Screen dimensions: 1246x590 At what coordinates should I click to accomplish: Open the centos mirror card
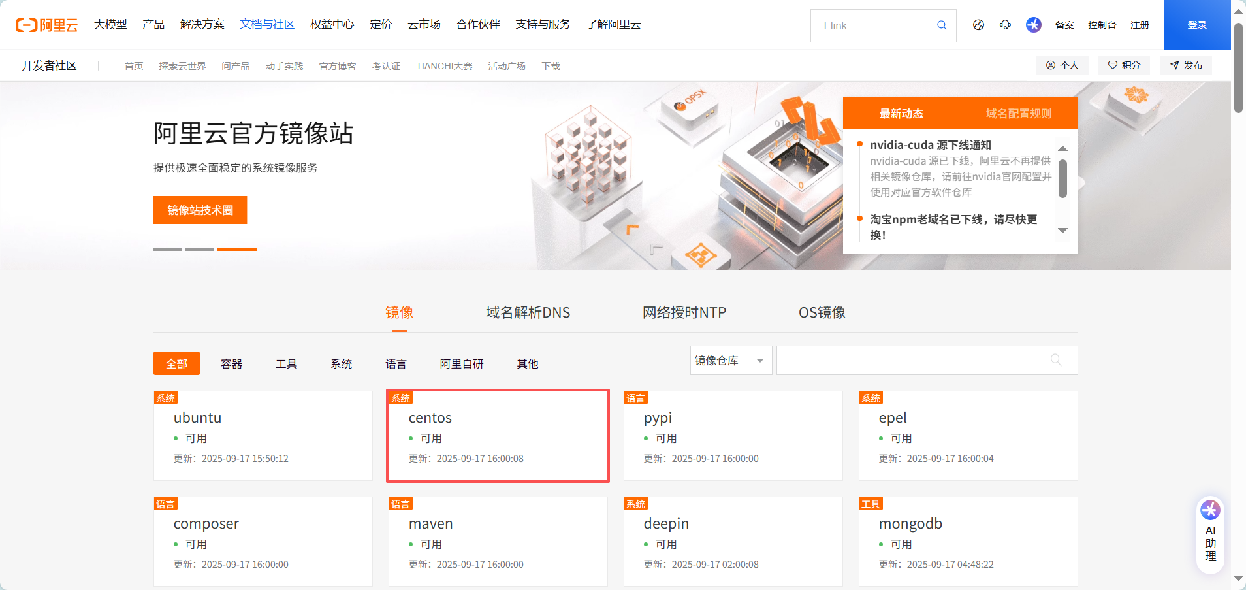(498, 436)
